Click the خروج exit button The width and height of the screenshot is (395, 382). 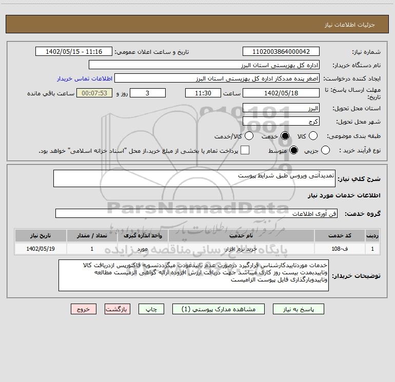84,309
